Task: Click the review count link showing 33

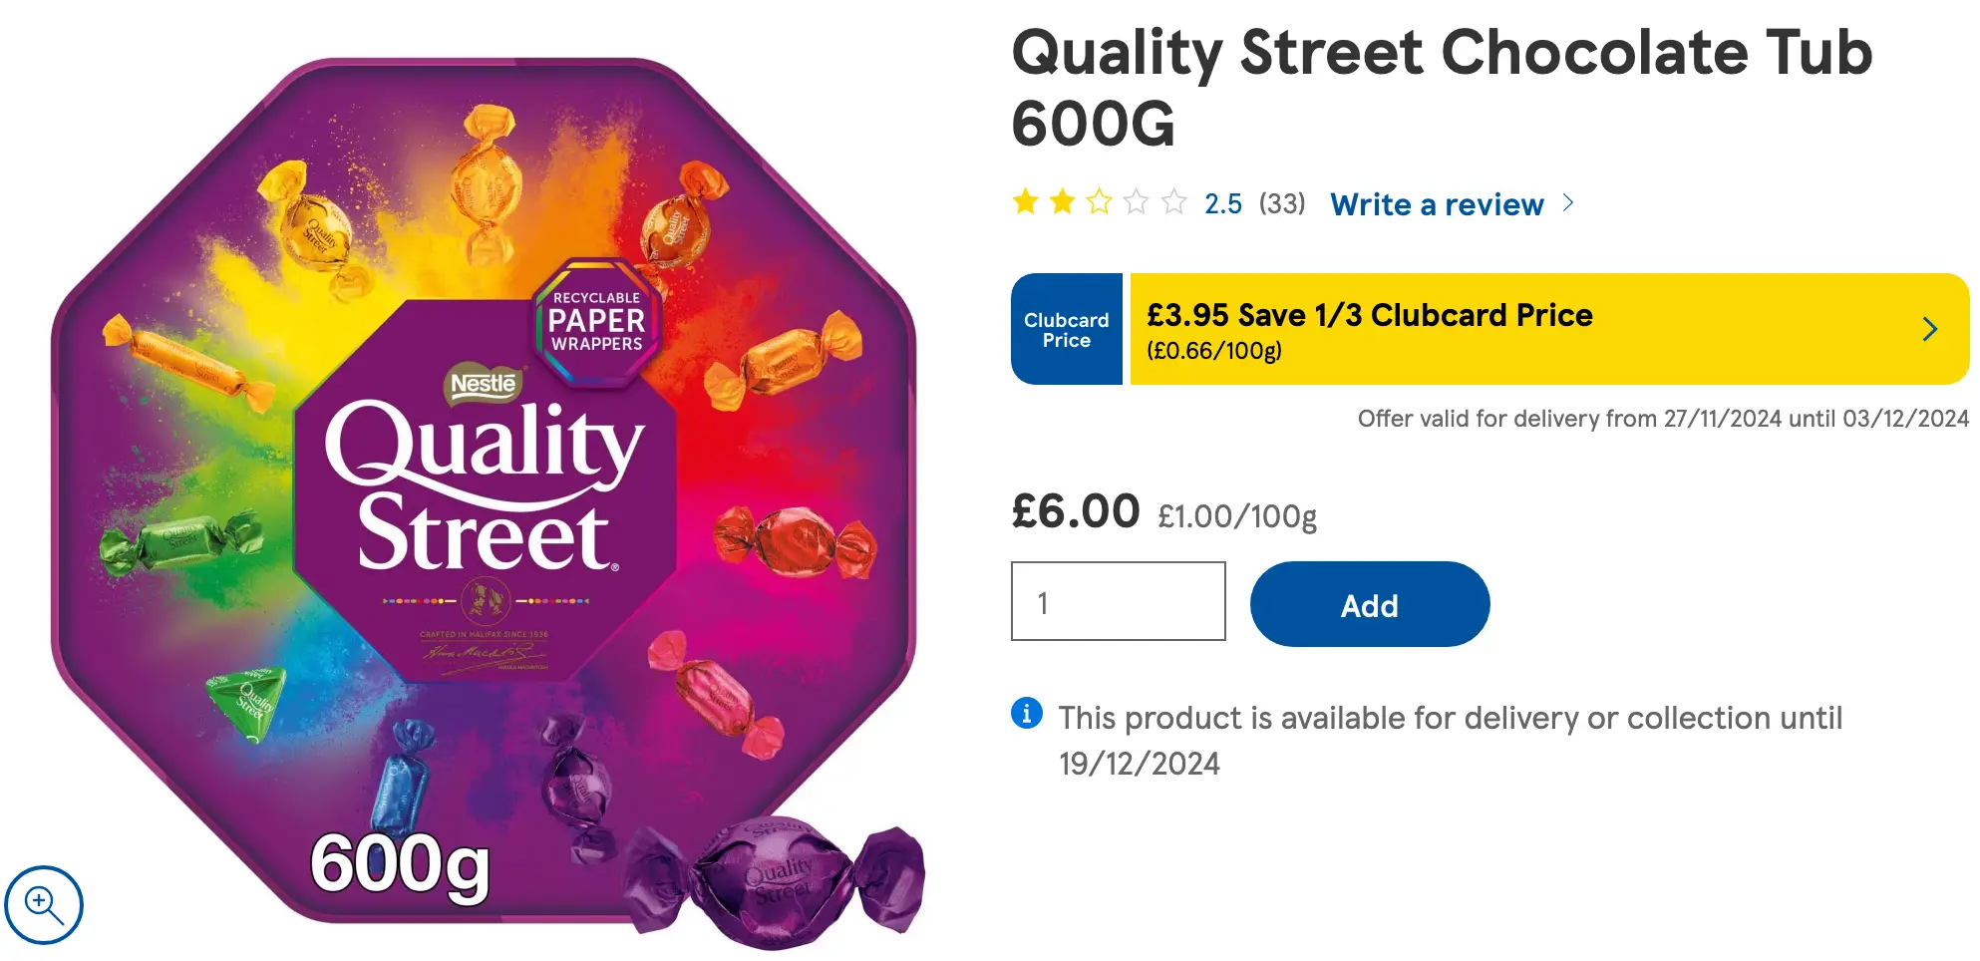Action: (1285, 203)
